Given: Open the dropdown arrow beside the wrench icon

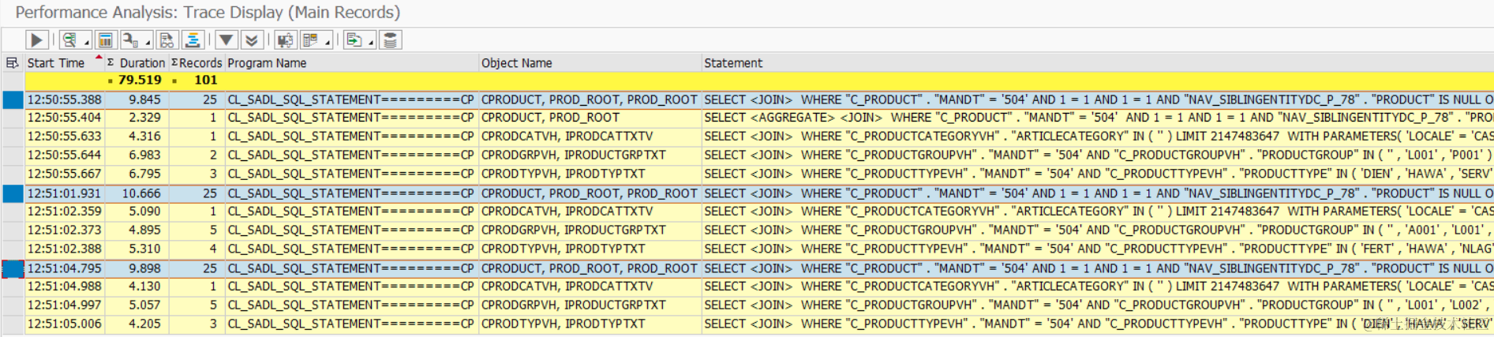Looking at the screenshot, I should (148, 43).
